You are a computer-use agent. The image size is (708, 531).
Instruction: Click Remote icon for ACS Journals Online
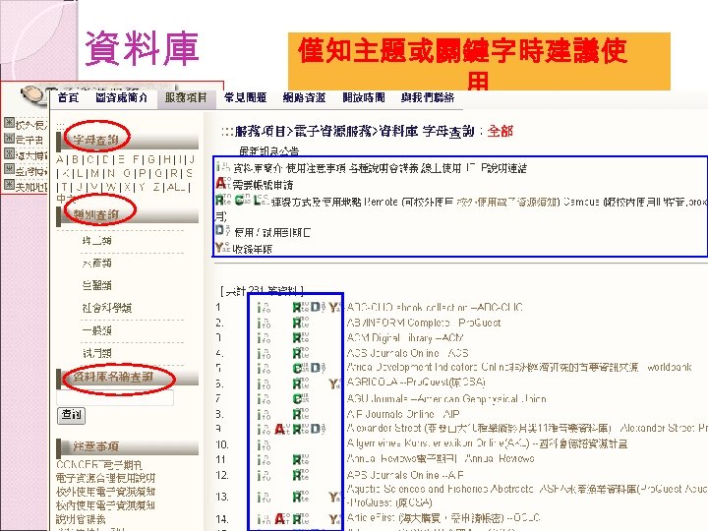coord(301,353)
